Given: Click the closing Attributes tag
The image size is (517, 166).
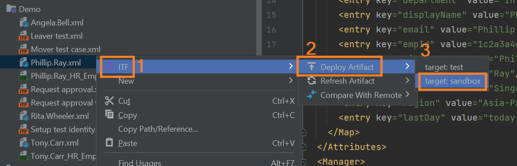Looking at the screenshot, I should pos(351,146).
